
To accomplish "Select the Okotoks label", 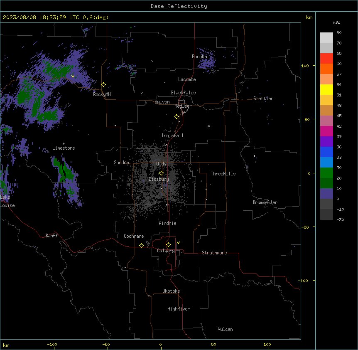I will tap(171, 291).
